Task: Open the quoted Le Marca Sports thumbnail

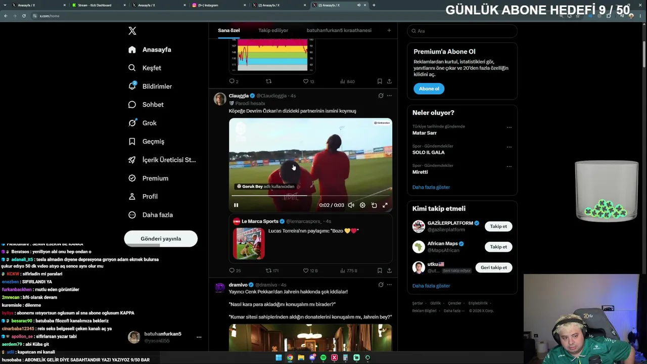Action: pos(249,243)
